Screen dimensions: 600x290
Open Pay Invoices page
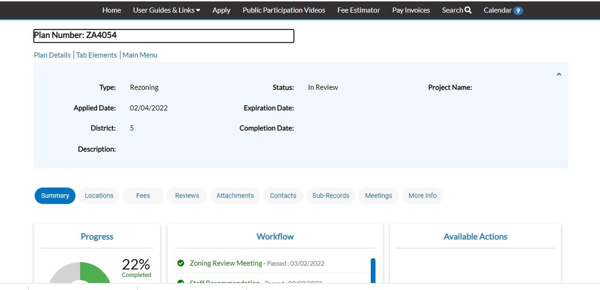pos(411,10)
